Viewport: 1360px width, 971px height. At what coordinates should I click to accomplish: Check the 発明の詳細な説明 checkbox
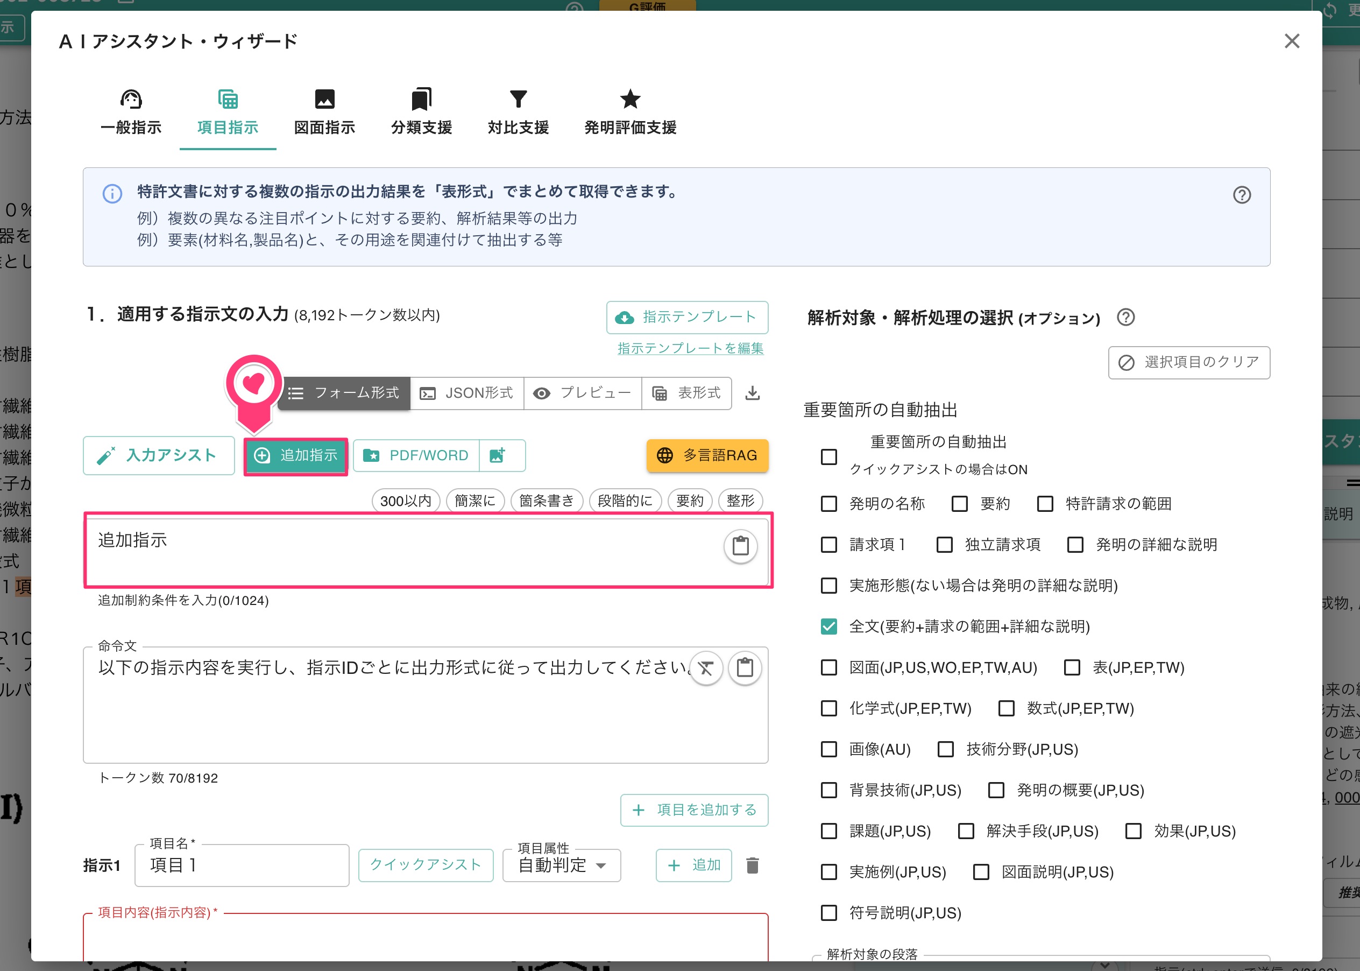1075,545
